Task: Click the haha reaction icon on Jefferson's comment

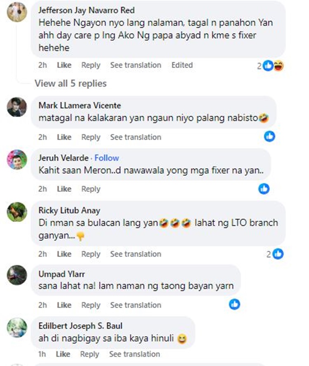Action: 279,65
